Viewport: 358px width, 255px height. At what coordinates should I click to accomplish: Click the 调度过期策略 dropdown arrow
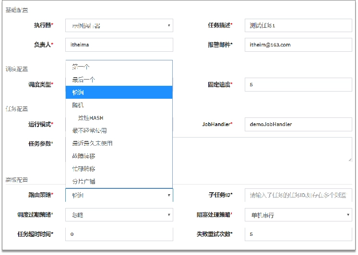pos(169,215)
